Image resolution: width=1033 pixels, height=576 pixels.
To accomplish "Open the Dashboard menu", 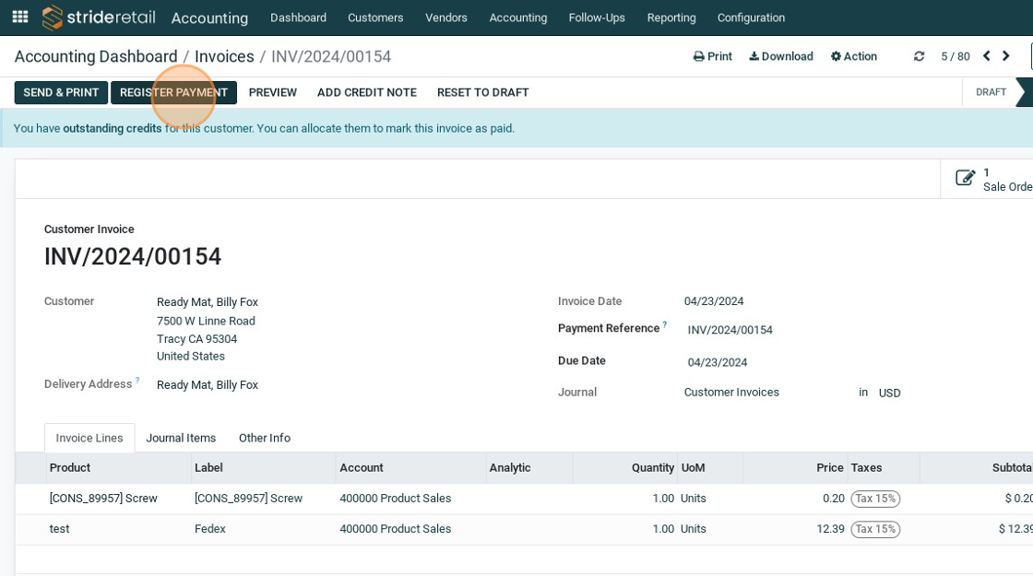I will click(298, 18).
